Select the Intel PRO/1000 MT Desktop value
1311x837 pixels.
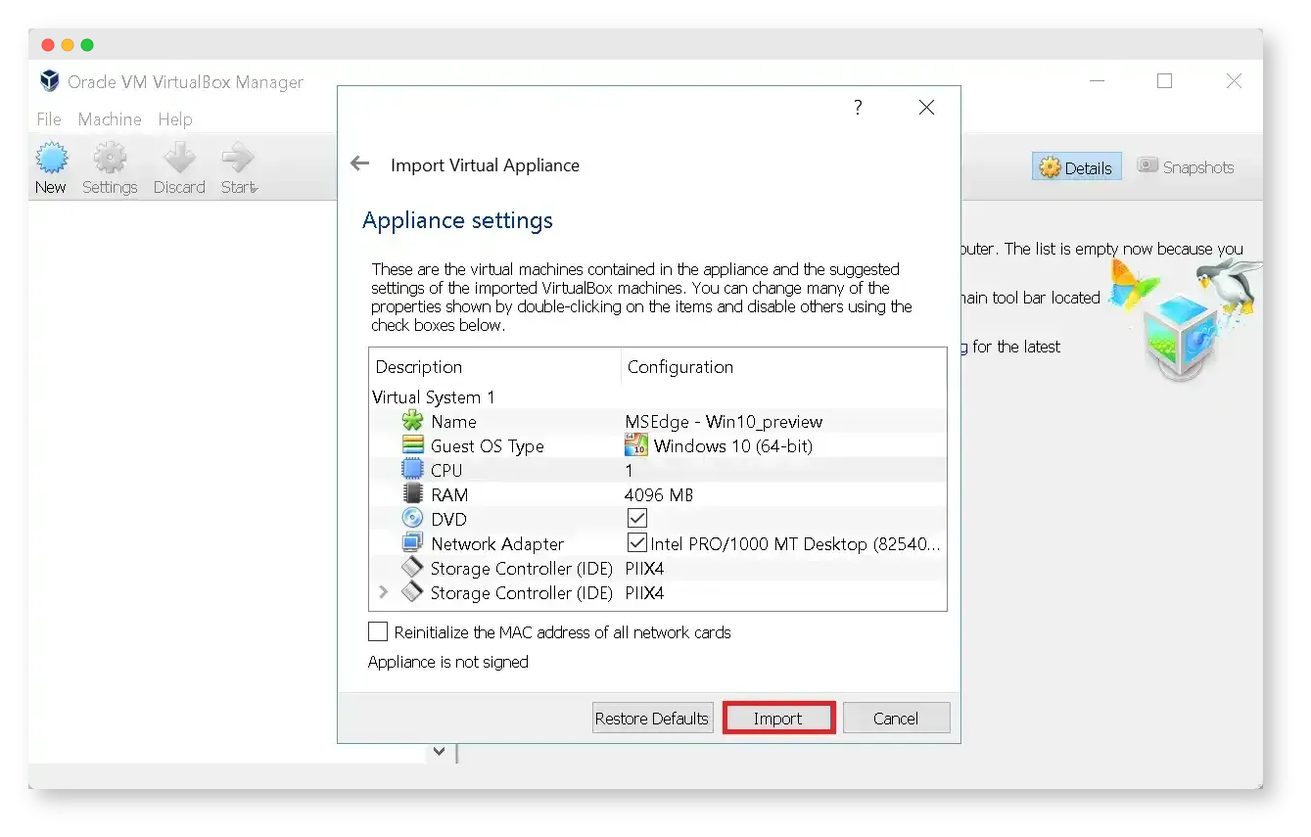pos(795,543)
